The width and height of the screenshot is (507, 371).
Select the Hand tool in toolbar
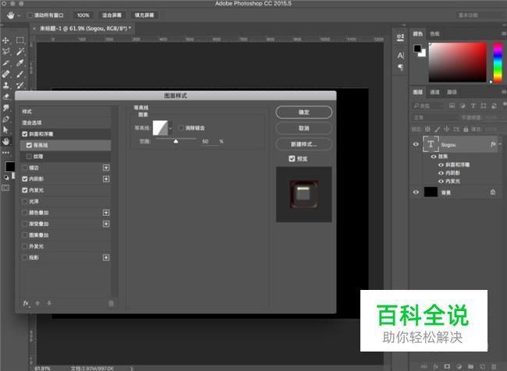[5, 141]
